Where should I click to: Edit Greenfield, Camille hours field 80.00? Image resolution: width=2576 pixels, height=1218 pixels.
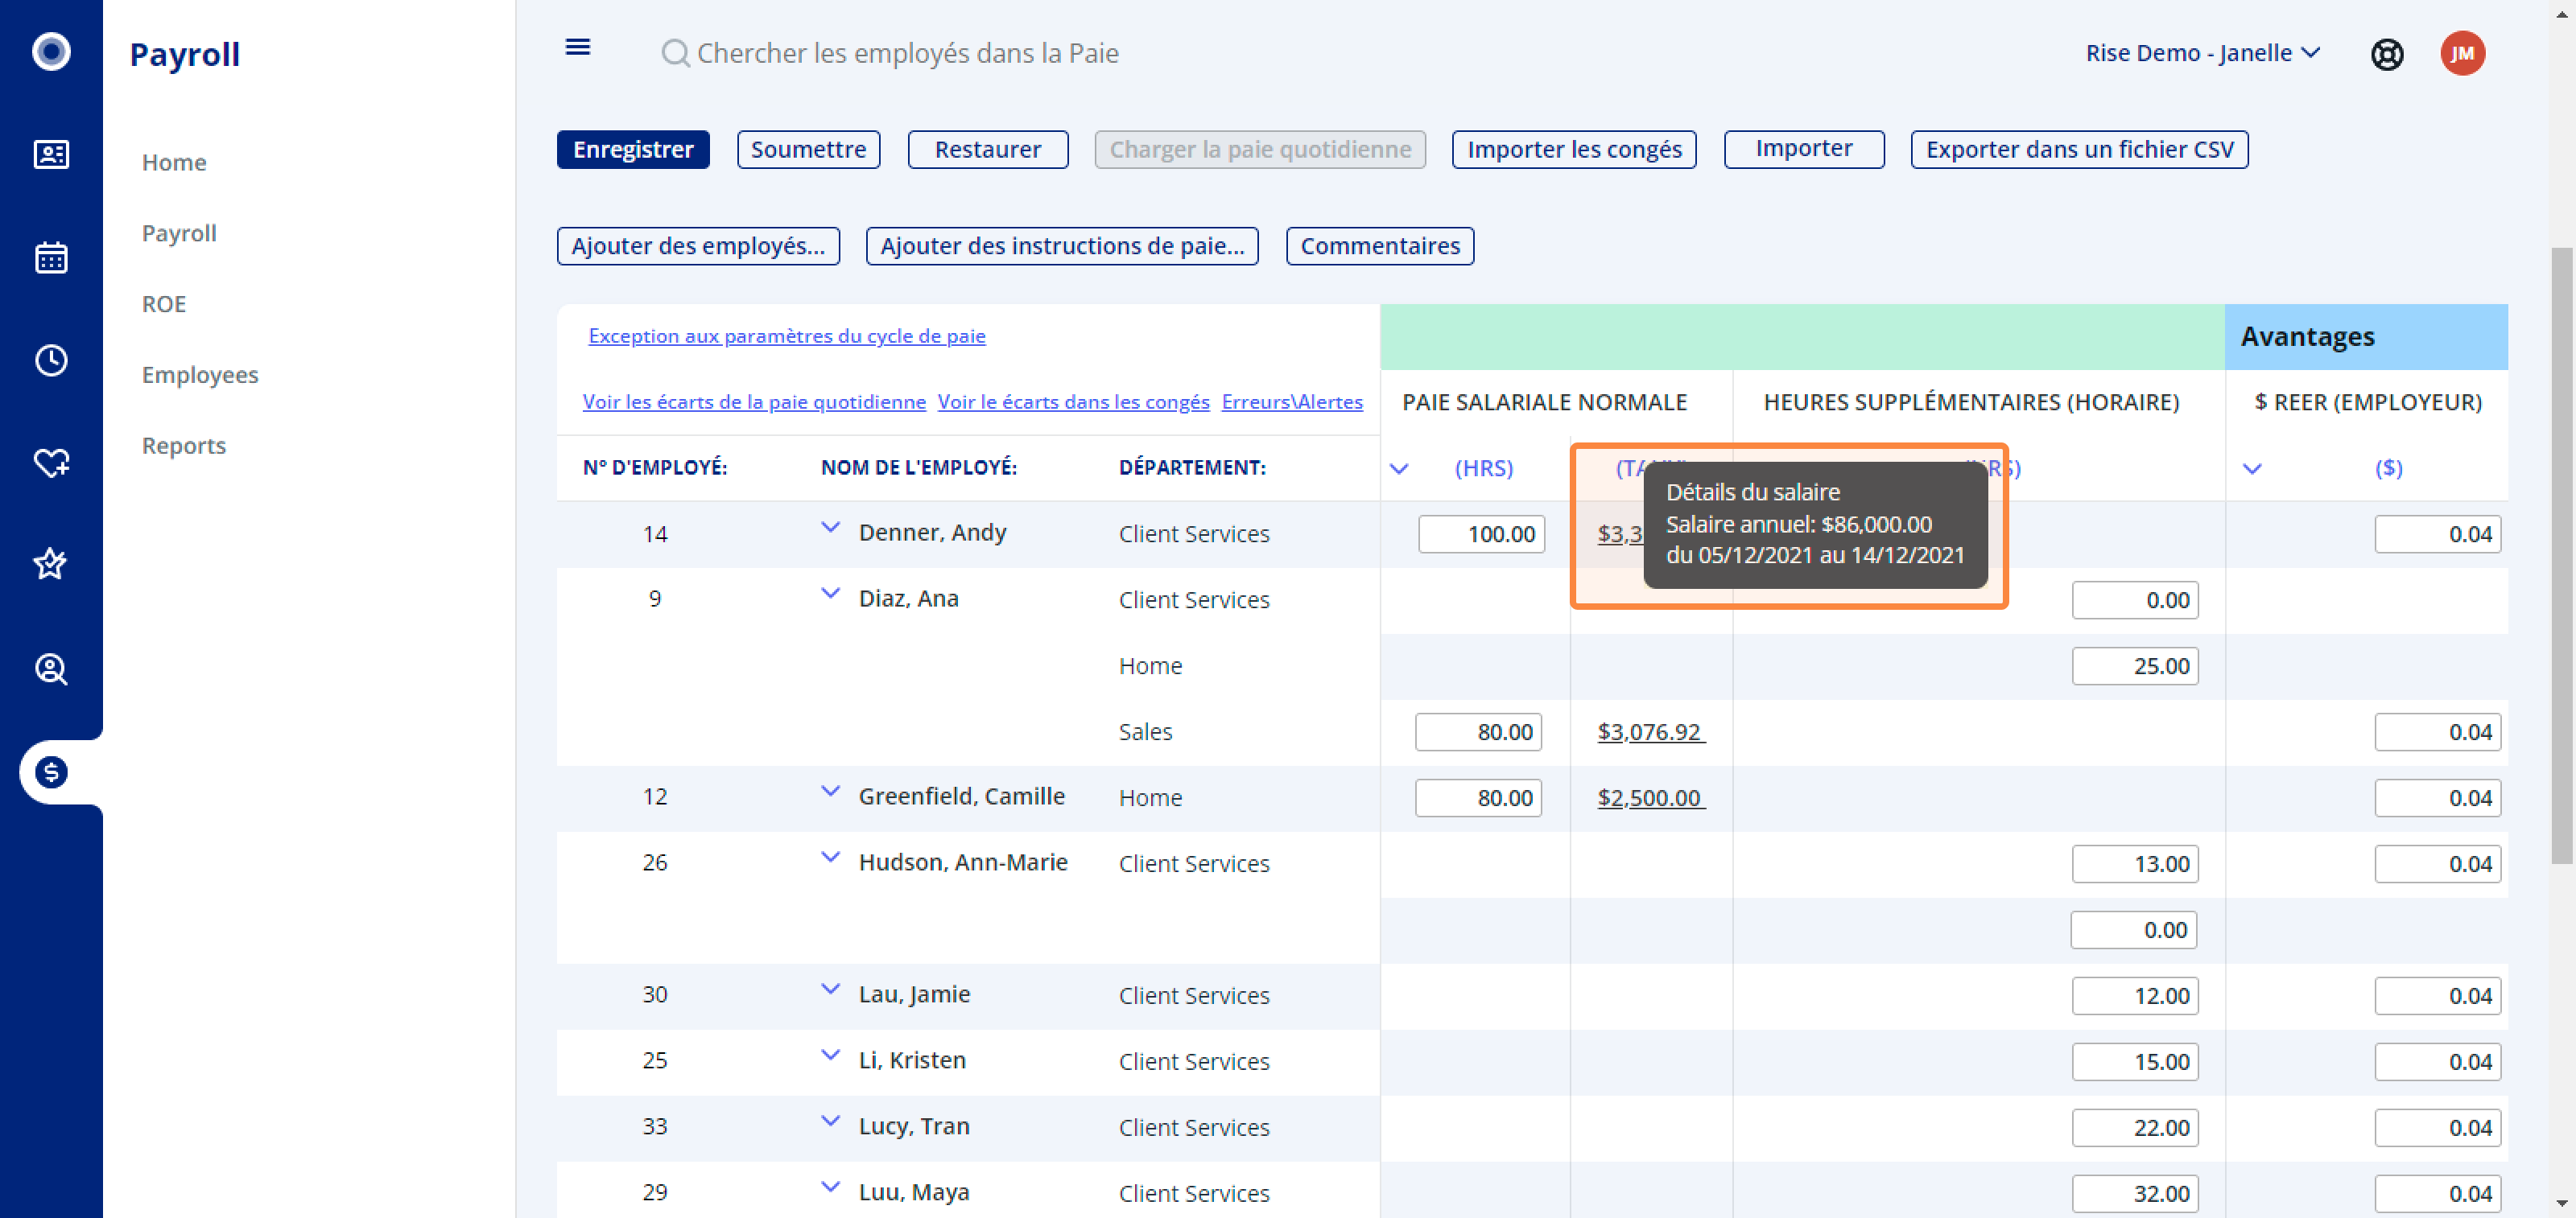point(1478,797)
